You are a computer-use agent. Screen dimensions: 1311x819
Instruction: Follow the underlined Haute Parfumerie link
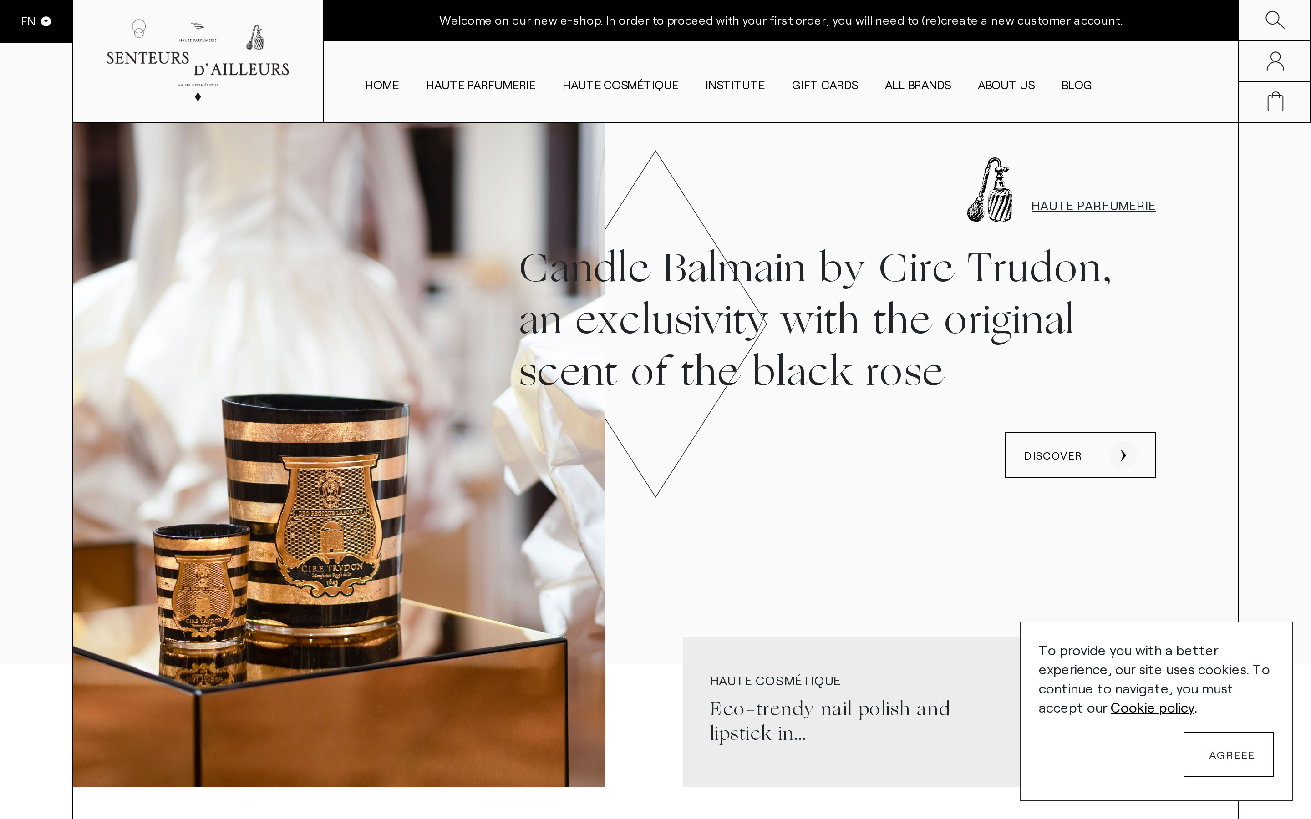(x=1093, y=206)
